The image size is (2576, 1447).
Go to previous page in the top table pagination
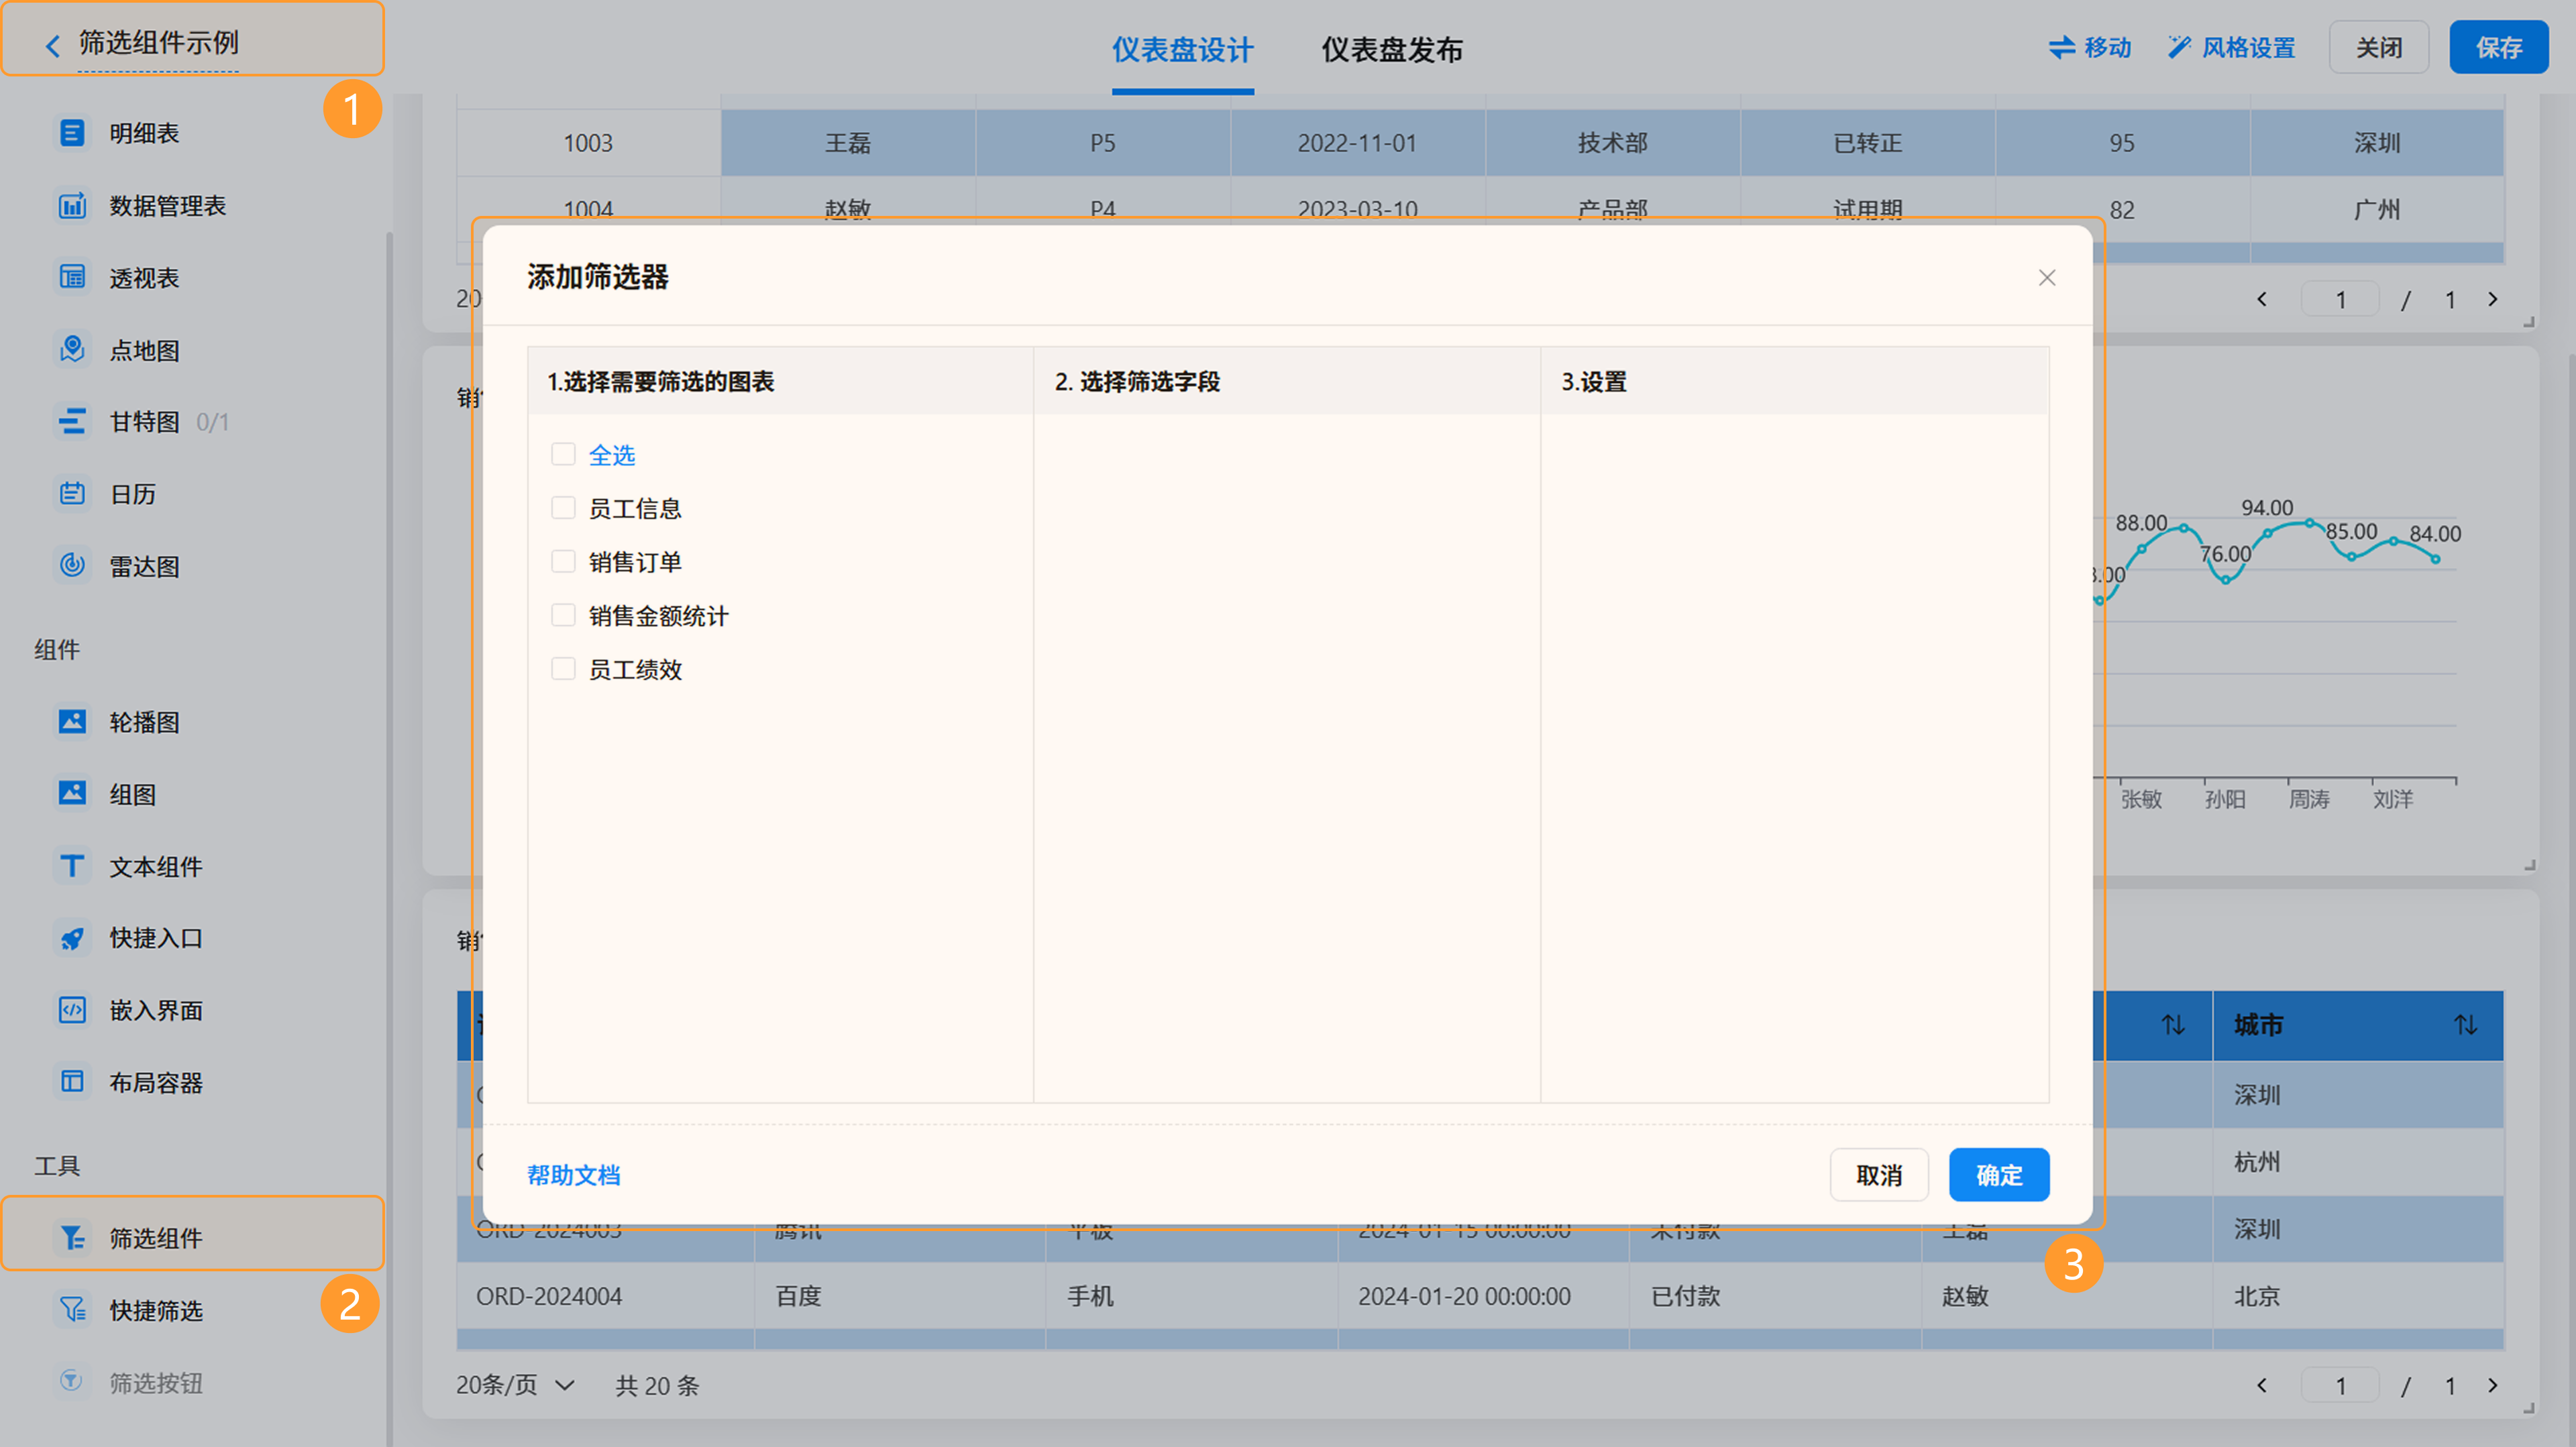click(2262, 300)
